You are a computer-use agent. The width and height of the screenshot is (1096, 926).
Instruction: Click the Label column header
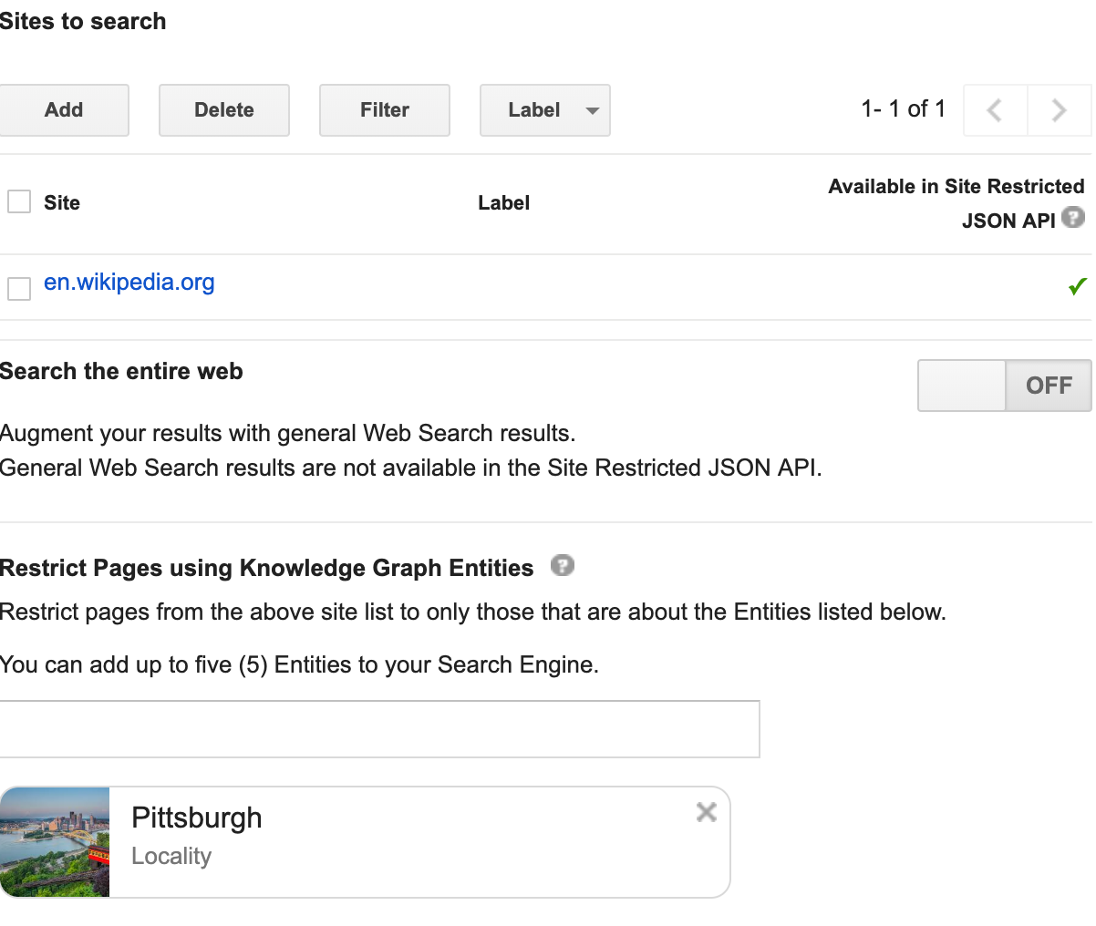(503, 202)
